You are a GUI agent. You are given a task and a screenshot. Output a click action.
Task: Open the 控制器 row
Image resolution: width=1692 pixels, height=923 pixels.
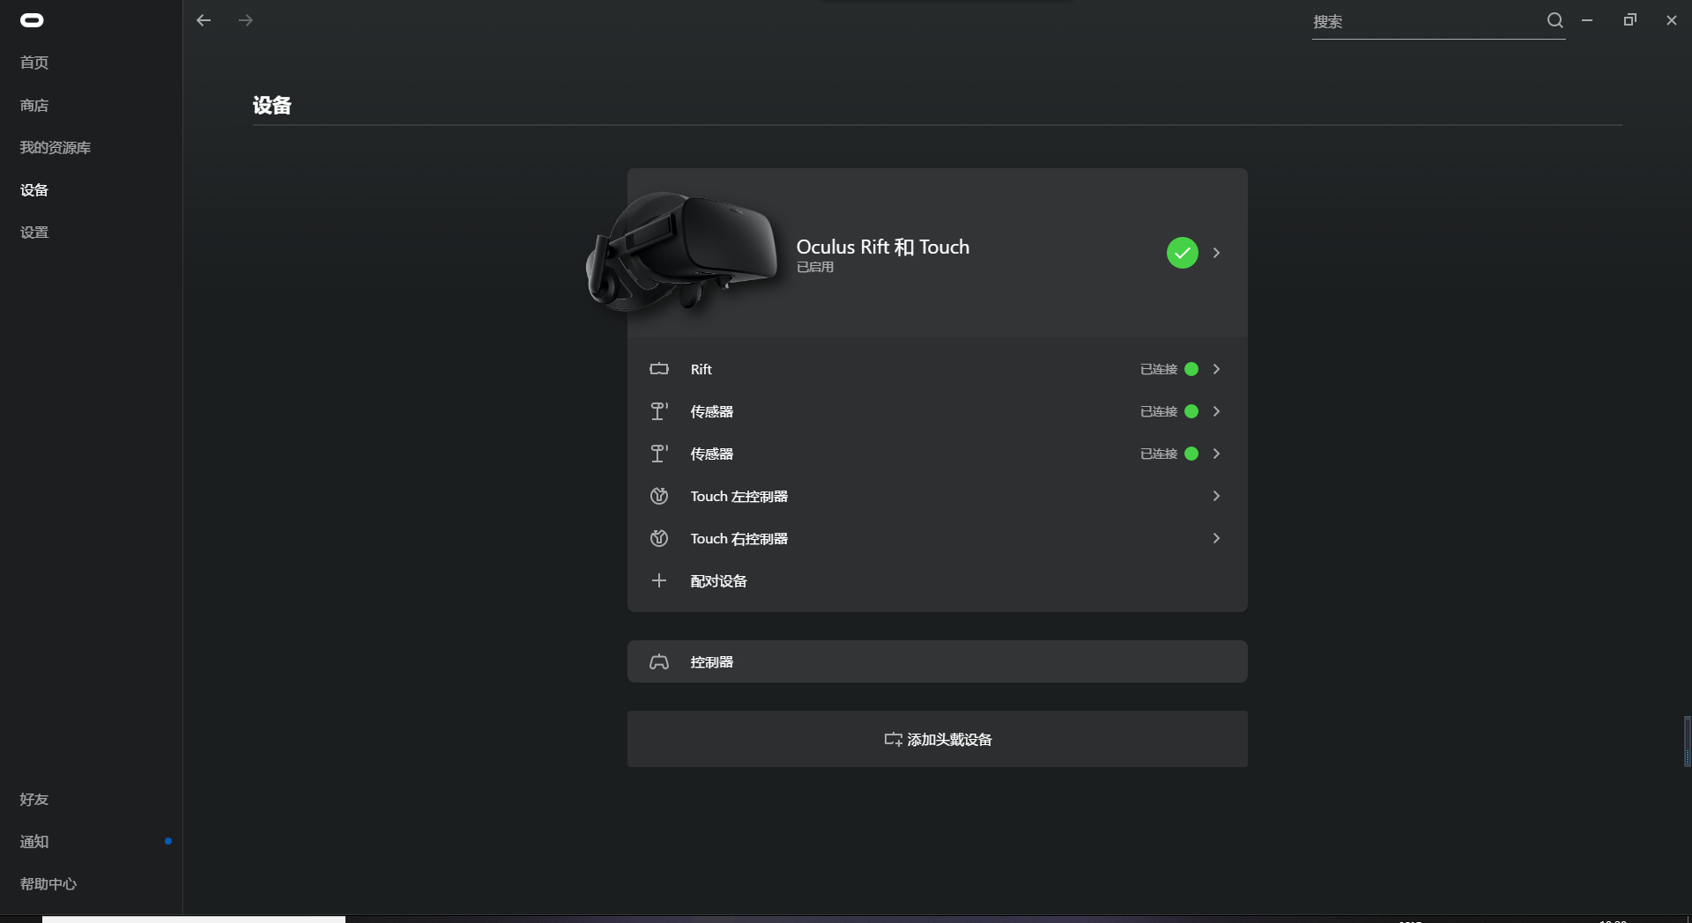point(938,661)
